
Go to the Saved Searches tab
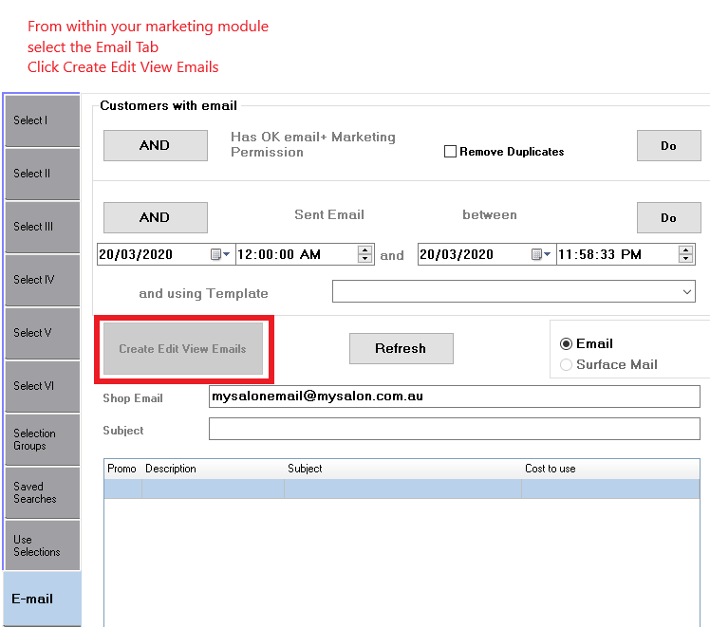pyautogui.click(x=41, y=492)
